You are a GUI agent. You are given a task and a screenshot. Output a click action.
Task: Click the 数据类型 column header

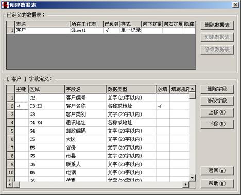coord(131,89)
